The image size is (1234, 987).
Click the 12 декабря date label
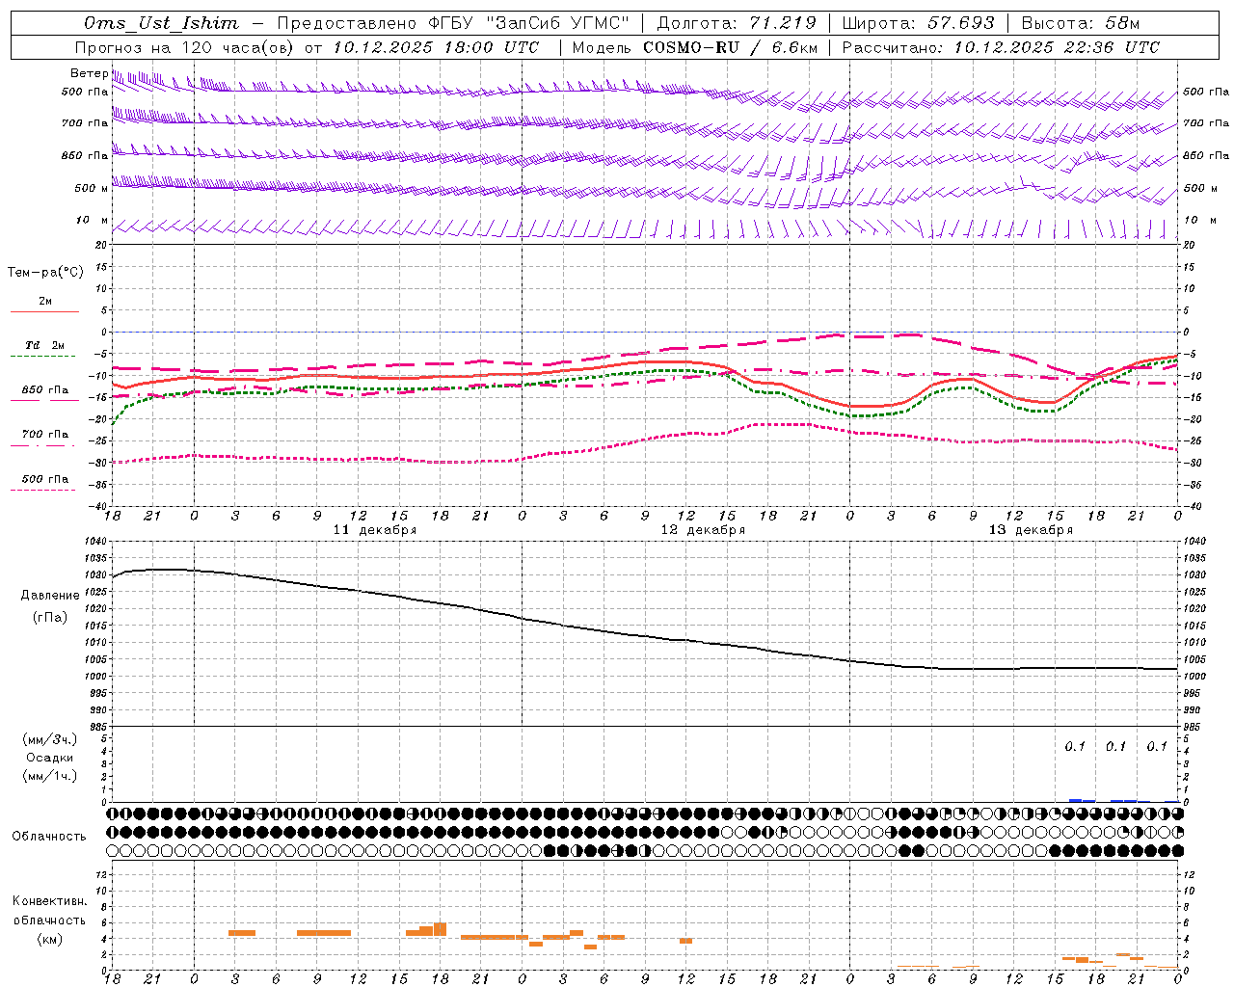pyautogui.click(x=703, y=529)
